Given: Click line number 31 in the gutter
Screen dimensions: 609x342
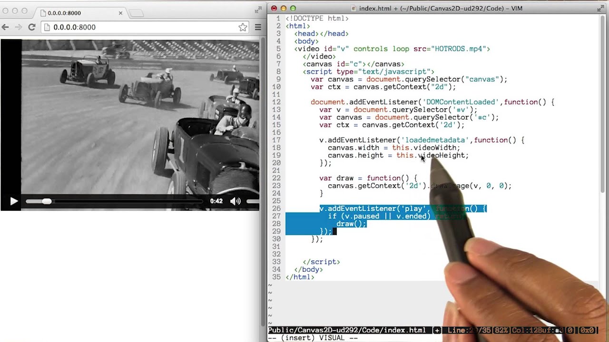Looking at the screenshot, I should tap(276, 247).
